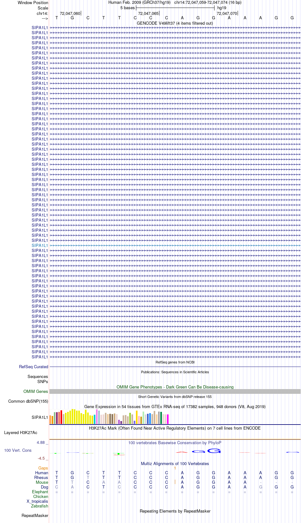Click the OMIM Gene Phenotypes track title

coord(175,387)
